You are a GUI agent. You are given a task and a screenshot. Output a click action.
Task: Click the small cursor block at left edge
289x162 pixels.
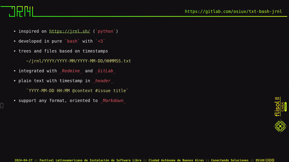(x=2, y=105)
